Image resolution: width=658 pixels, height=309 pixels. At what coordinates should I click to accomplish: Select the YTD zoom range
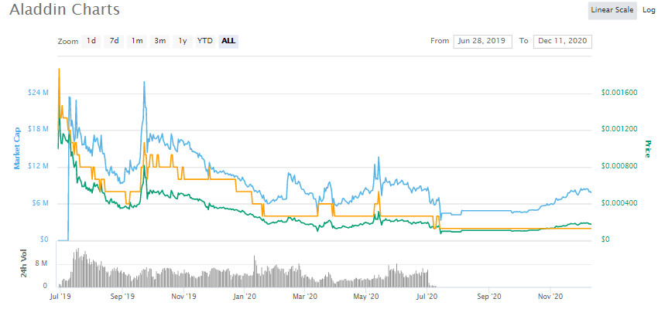(205, 41)
